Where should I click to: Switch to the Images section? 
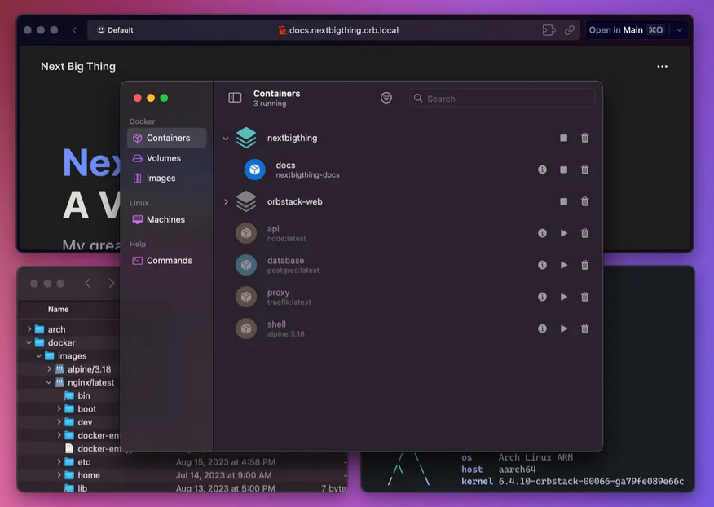161,178
